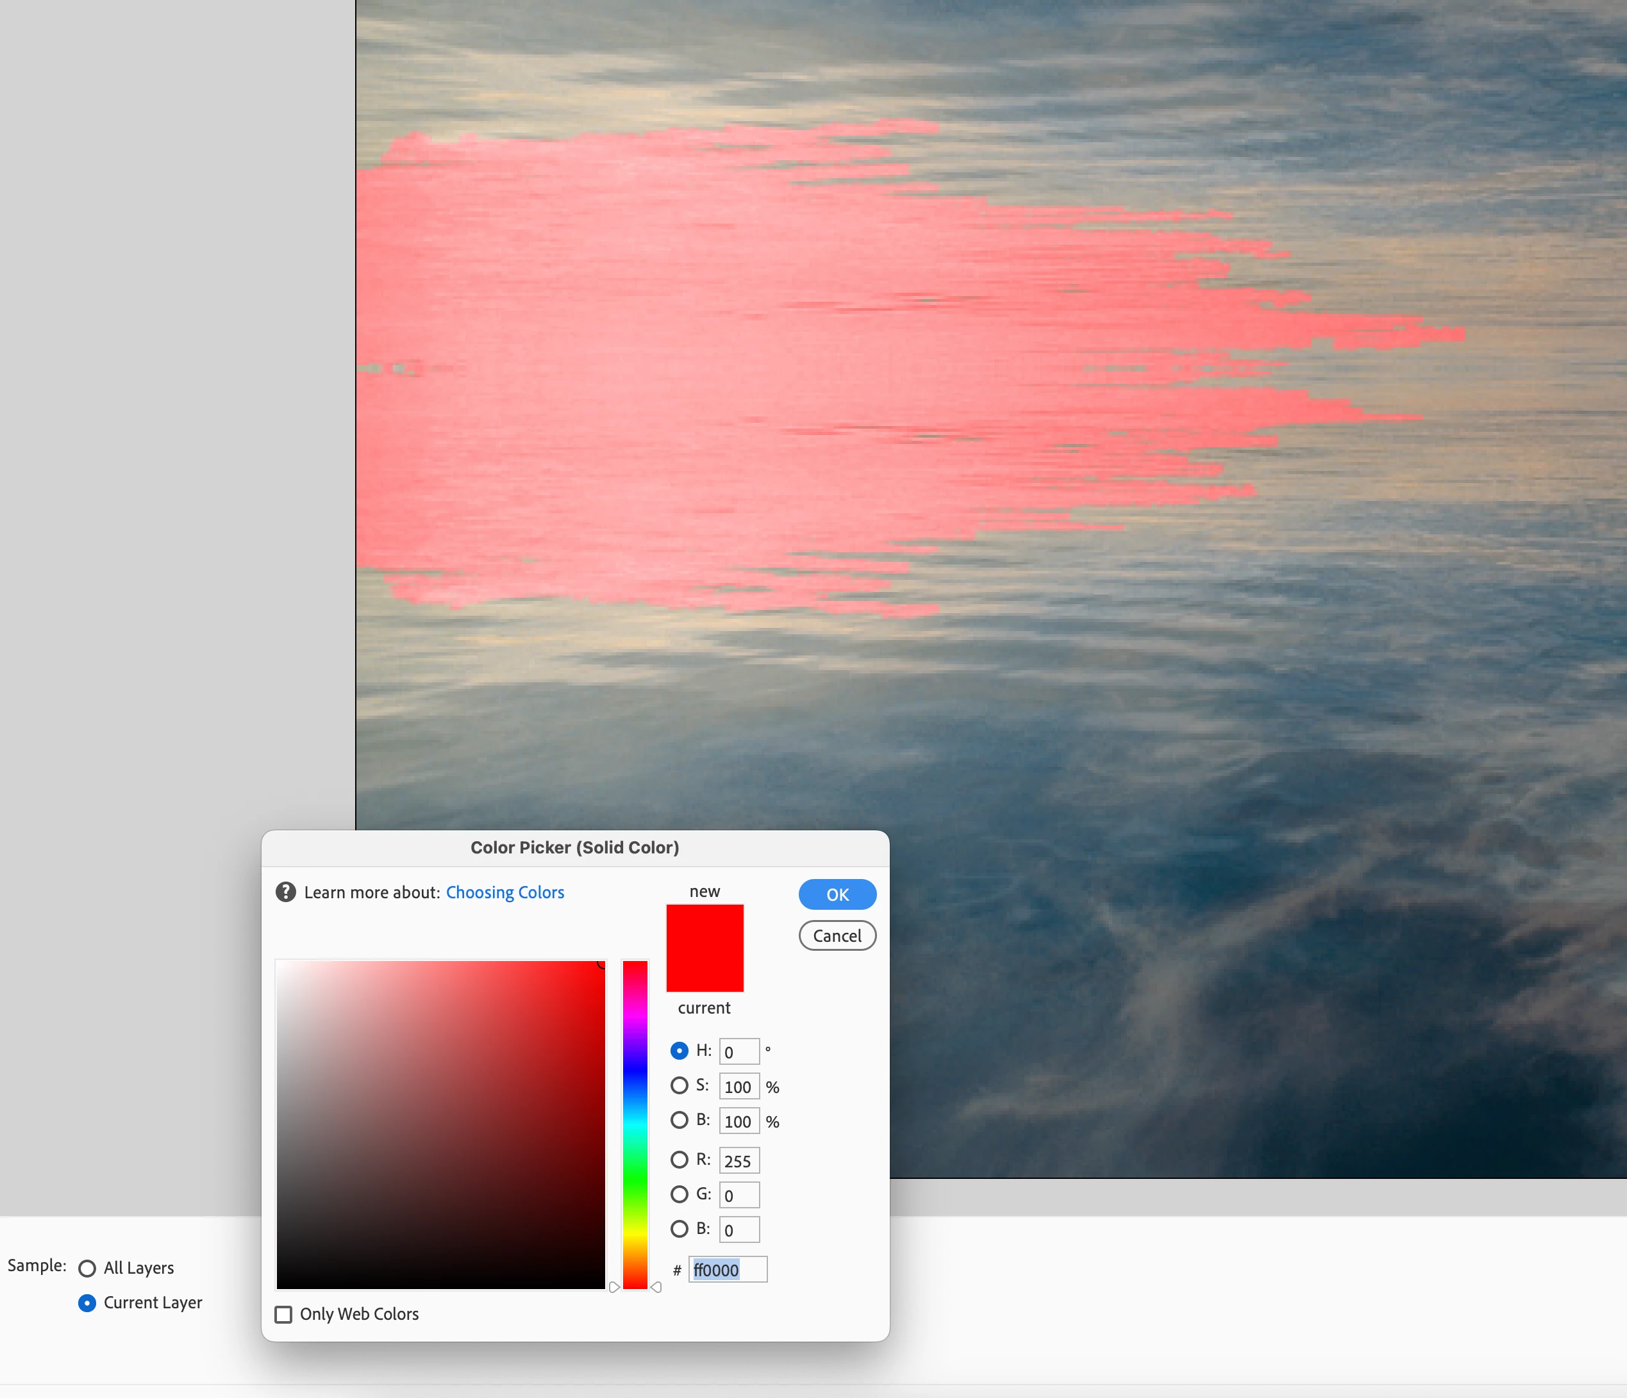Image resolution: width=1627 pixels, height=1398 pixels.
Task: Click the pink masked area on canvas
Action: click(706, 353)
